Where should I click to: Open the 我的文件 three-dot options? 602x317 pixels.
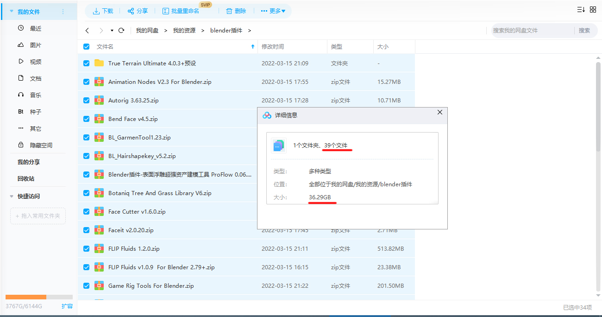coord(63,12)
